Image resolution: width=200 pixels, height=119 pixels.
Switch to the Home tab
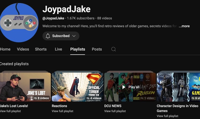5,49
